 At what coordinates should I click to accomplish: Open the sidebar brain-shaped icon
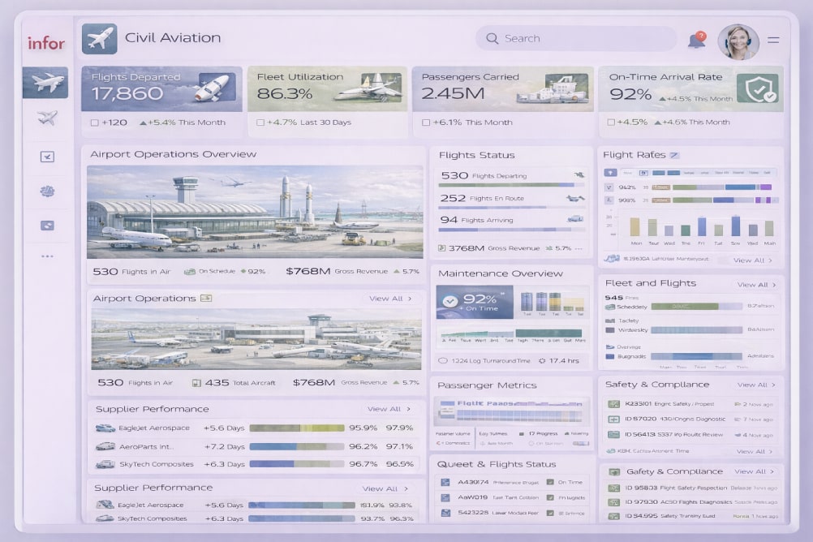[x=47, y=191]
